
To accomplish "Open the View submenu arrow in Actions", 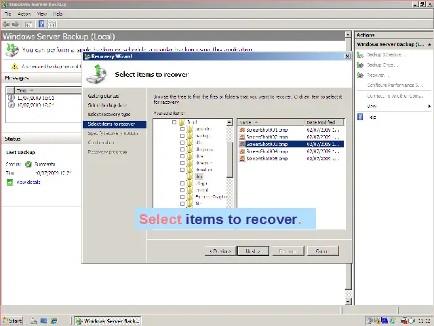I will pos(429,106).
